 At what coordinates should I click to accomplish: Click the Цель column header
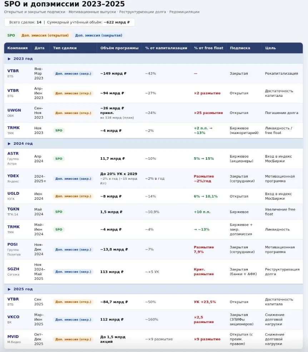coord(270,48)
